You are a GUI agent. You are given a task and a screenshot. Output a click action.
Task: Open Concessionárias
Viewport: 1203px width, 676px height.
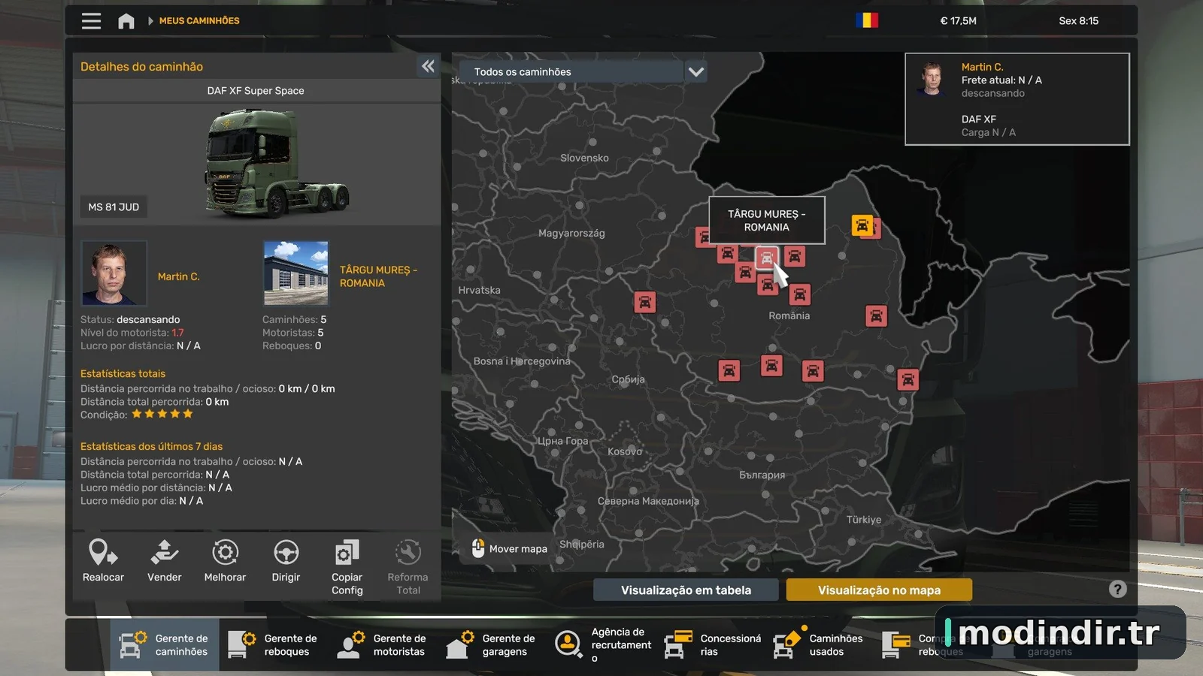713,644
